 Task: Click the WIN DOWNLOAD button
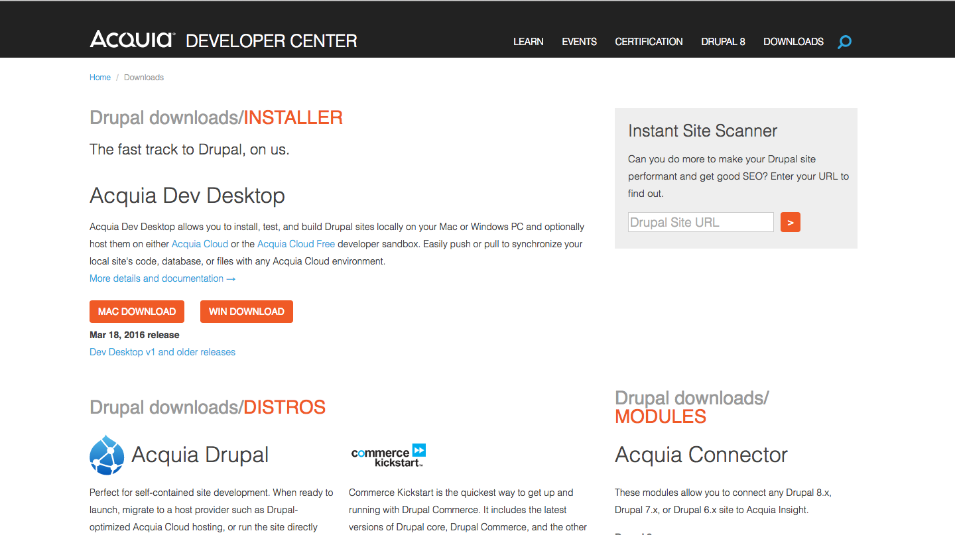247,312
